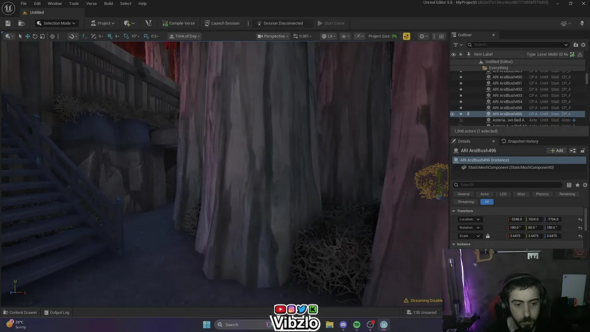This screenshot has height=332, width=590.
Task: Click the Outliner search field
Action: click(x=518, y=45)
